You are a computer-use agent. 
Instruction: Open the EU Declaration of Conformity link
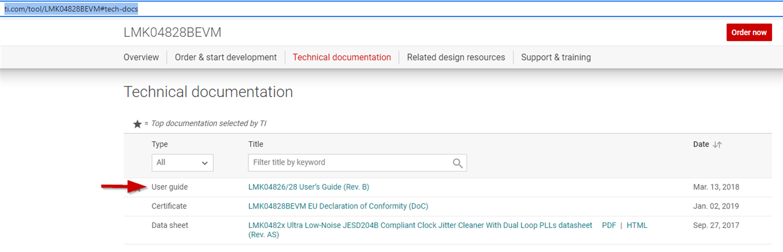coord(338,206)
